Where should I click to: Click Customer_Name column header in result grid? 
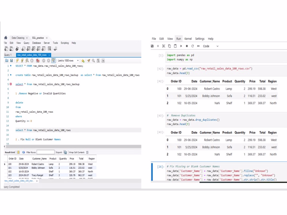pyautogui.click(x=39, y=158)
